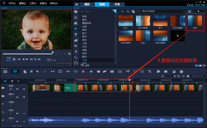
Task: Open the preview resize mode dropdown
Action: (54, 60)
